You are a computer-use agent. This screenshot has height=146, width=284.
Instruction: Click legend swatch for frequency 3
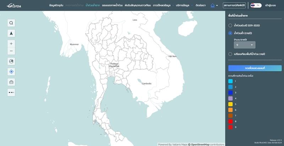click(230, 93)
